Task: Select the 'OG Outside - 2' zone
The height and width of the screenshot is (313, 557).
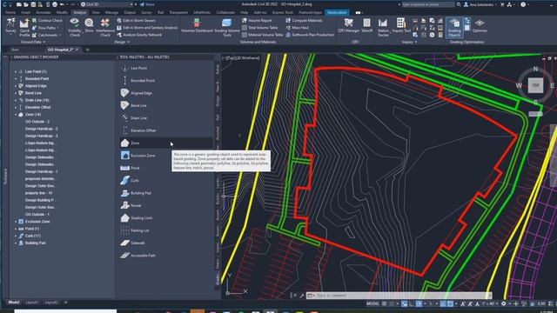Action: click(37, 122)
